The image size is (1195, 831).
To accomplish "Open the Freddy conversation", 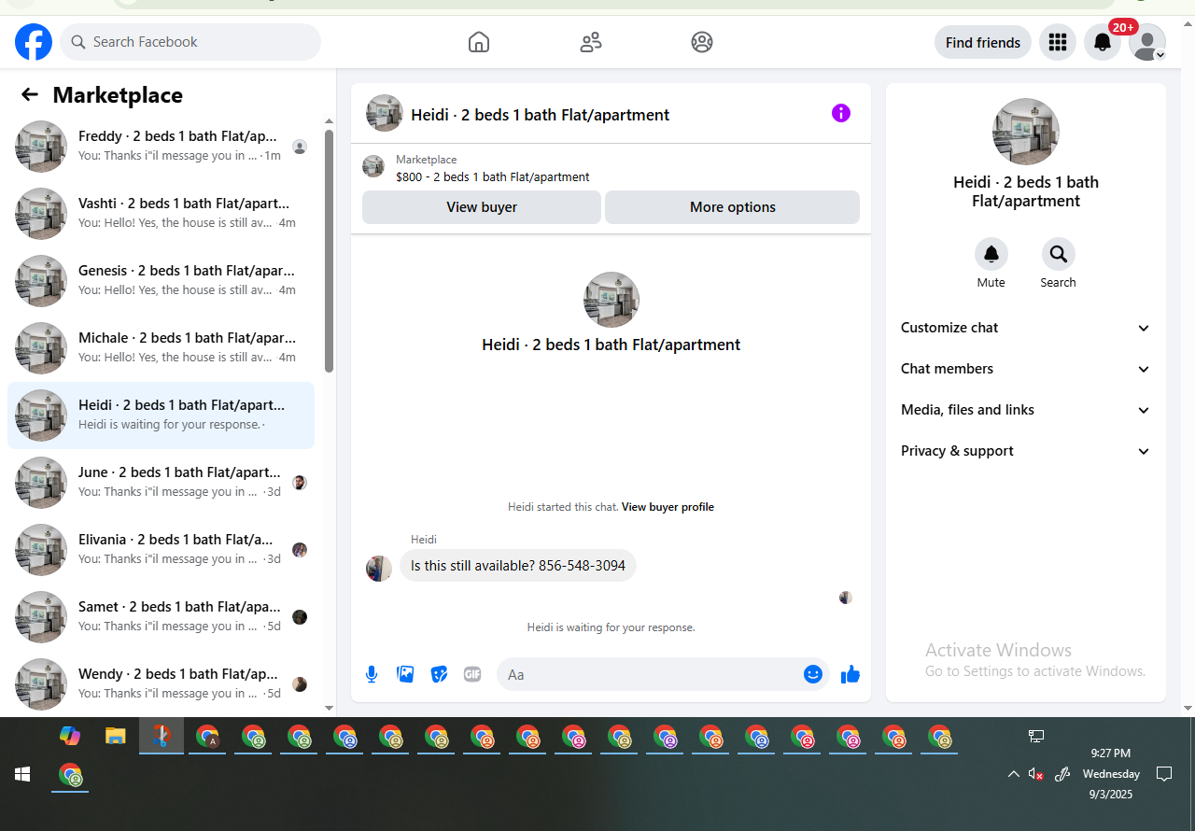I will (162, 147).
